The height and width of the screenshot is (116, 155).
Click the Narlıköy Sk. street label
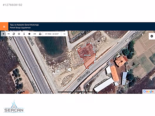click(x=78, y=35)
